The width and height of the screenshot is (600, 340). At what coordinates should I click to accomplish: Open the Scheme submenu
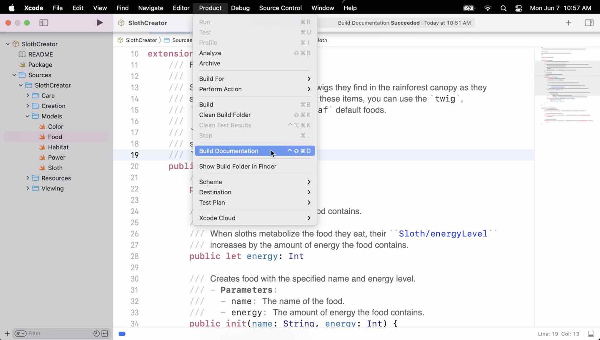click(x=255, y=182)
